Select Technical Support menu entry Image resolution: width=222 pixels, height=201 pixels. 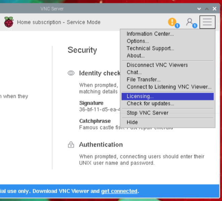tap(168, 48)
